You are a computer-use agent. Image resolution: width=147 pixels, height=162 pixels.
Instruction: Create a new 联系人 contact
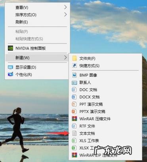[105, 82]
